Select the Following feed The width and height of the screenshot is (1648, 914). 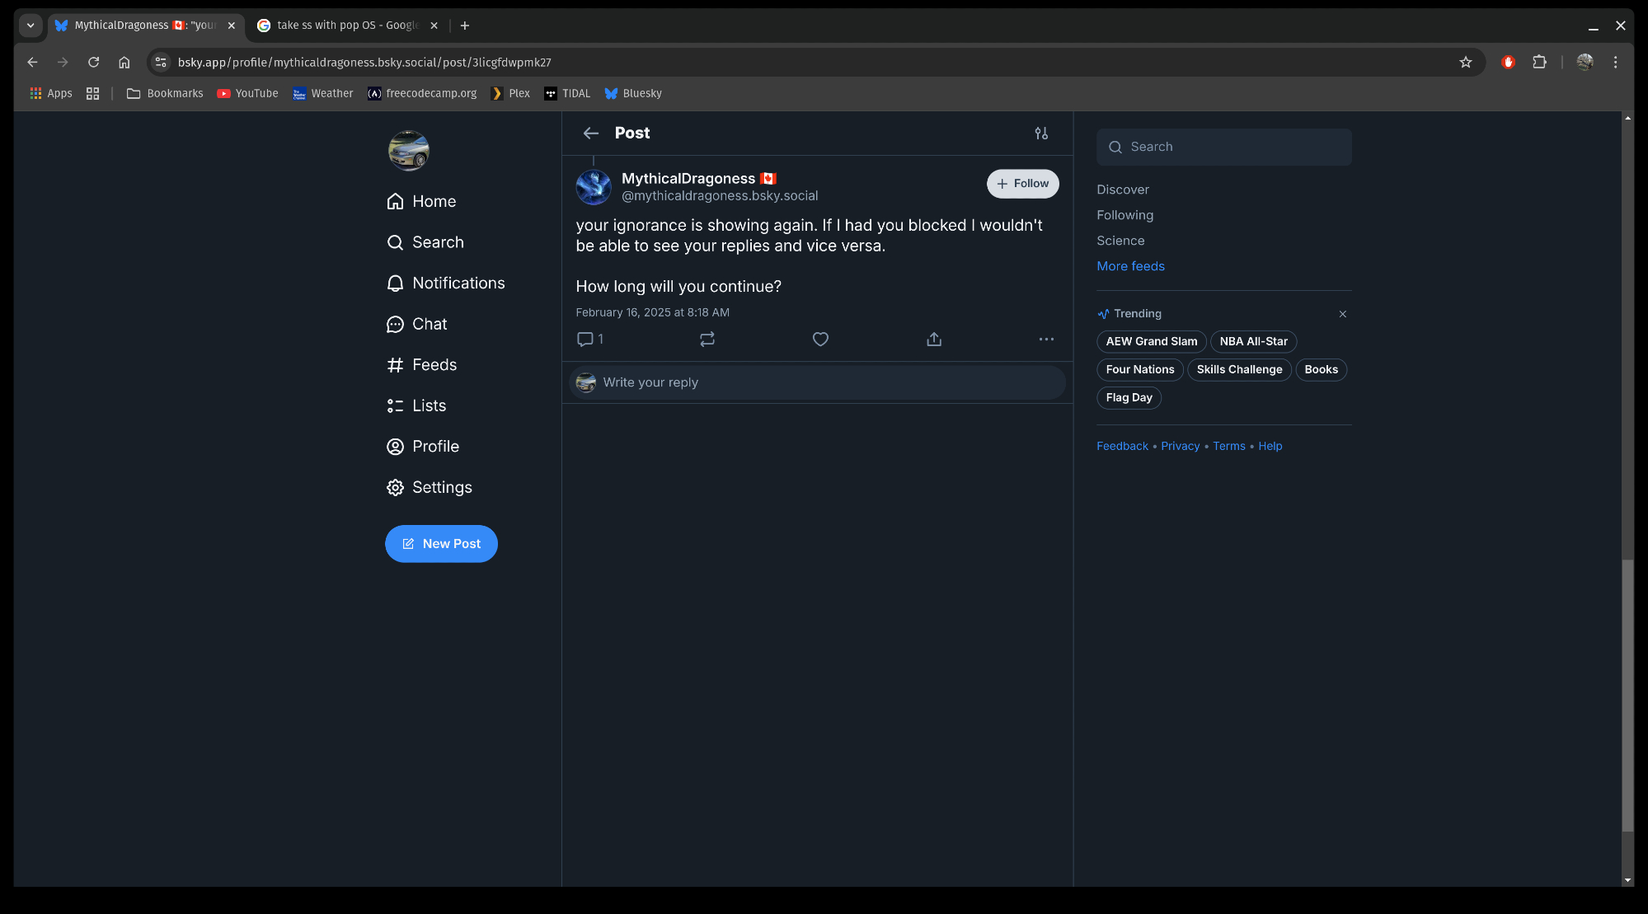click(x=1124, y=215)
